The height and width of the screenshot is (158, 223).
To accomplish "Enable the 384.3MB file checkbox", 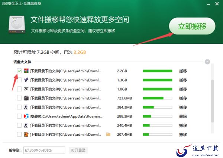I will pyautogui.click(x=19, y=107).
